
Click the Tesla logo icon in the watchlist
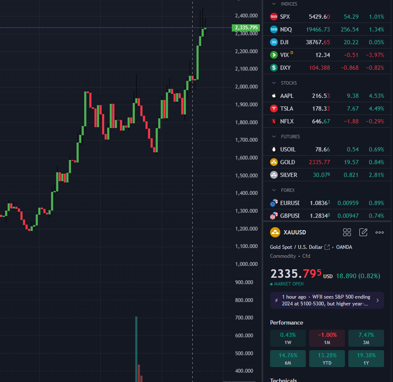(274, 108)
